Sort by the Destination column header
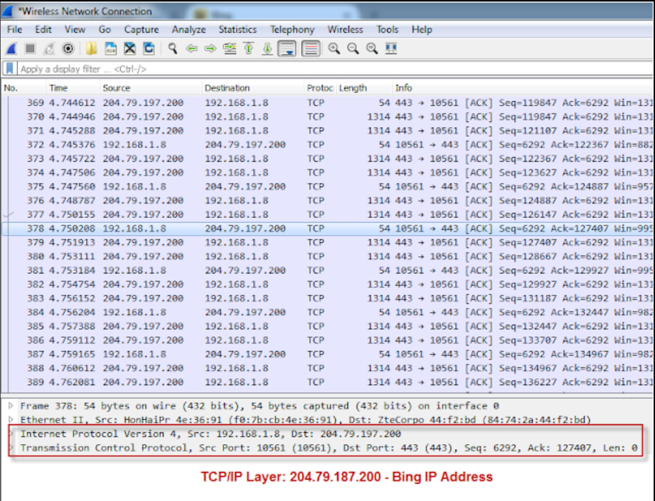Screen dimensions: 655x501 (x=253, y=88)
